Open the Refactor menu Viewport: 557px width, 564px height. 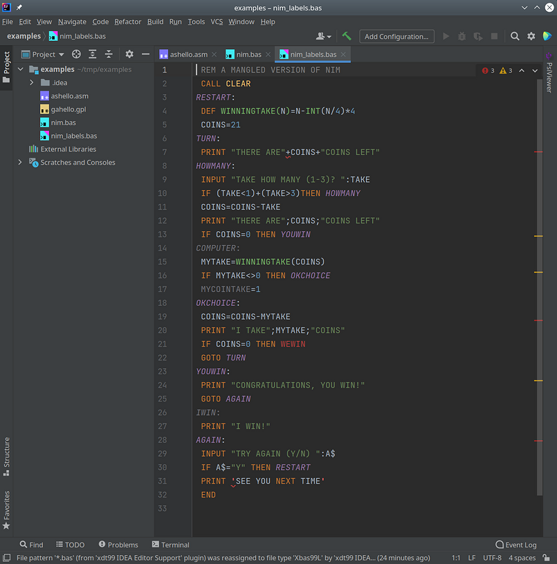tap(127, 21)
